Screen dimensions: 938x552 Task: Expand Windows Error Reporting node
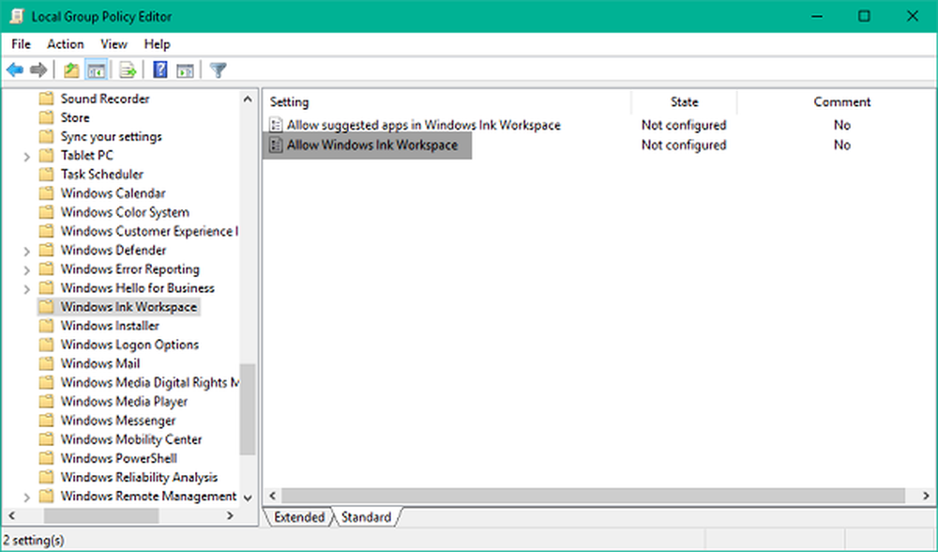point(26,269)
